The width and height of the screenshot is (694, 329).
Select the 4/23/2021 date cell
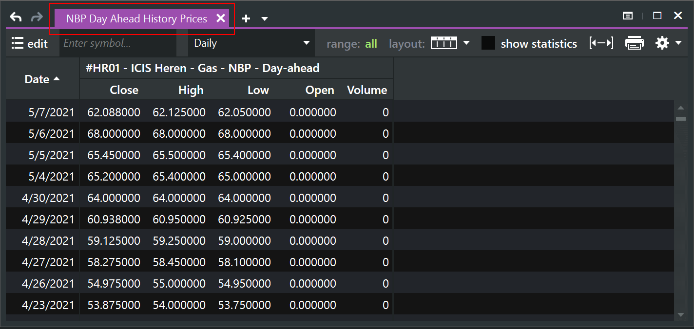pyautogui.click(x=42, y=305)
